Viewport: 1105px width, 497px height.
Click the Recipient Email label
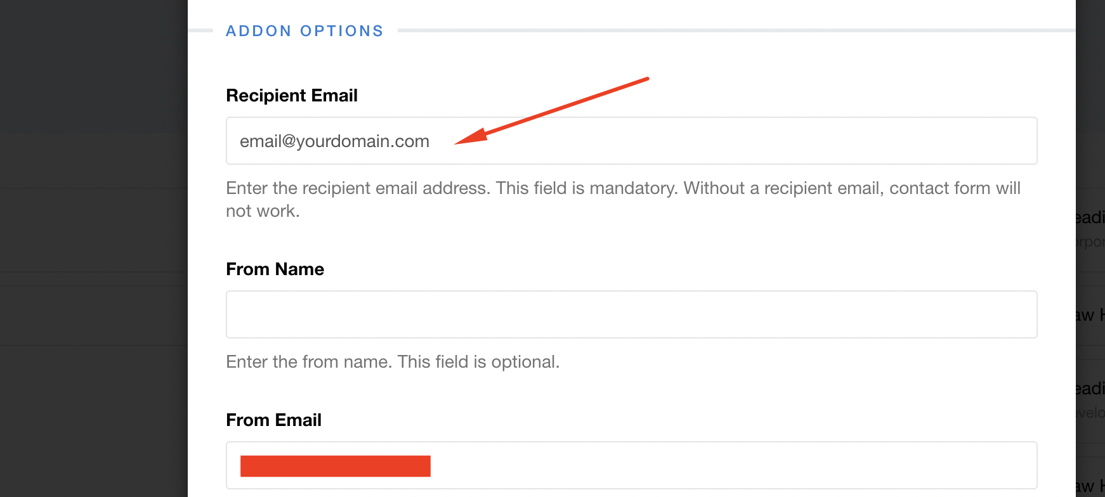(292, 96)
